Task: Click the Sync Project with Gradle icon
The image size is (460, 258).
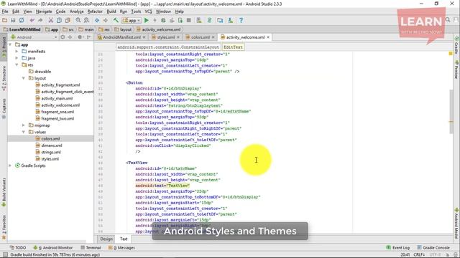Action: (x=209, y=20)
